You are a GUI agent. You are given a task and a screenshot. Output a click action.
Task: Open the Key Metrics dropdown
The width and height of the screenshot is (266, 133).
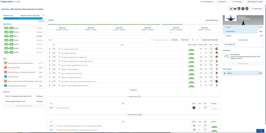223,2
